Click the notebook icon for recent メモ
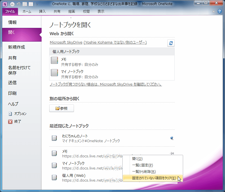This screenshot has height=192, width=225. pos(54,153)
